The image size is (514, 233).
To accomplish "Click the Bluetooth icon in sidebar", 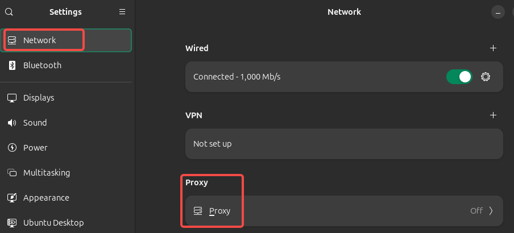I will 12,65.
